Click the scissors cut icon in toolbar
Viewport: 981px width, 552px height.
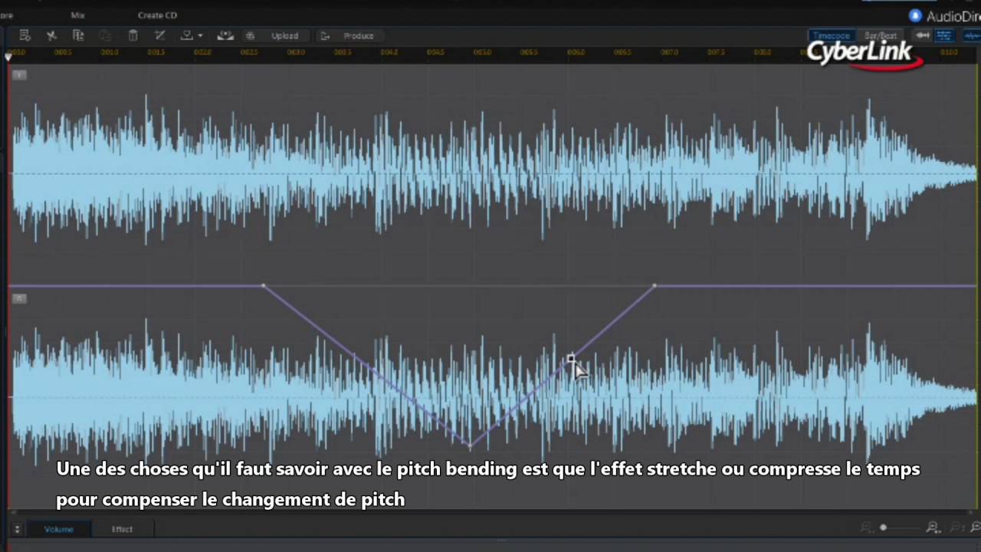click(51, 35)
